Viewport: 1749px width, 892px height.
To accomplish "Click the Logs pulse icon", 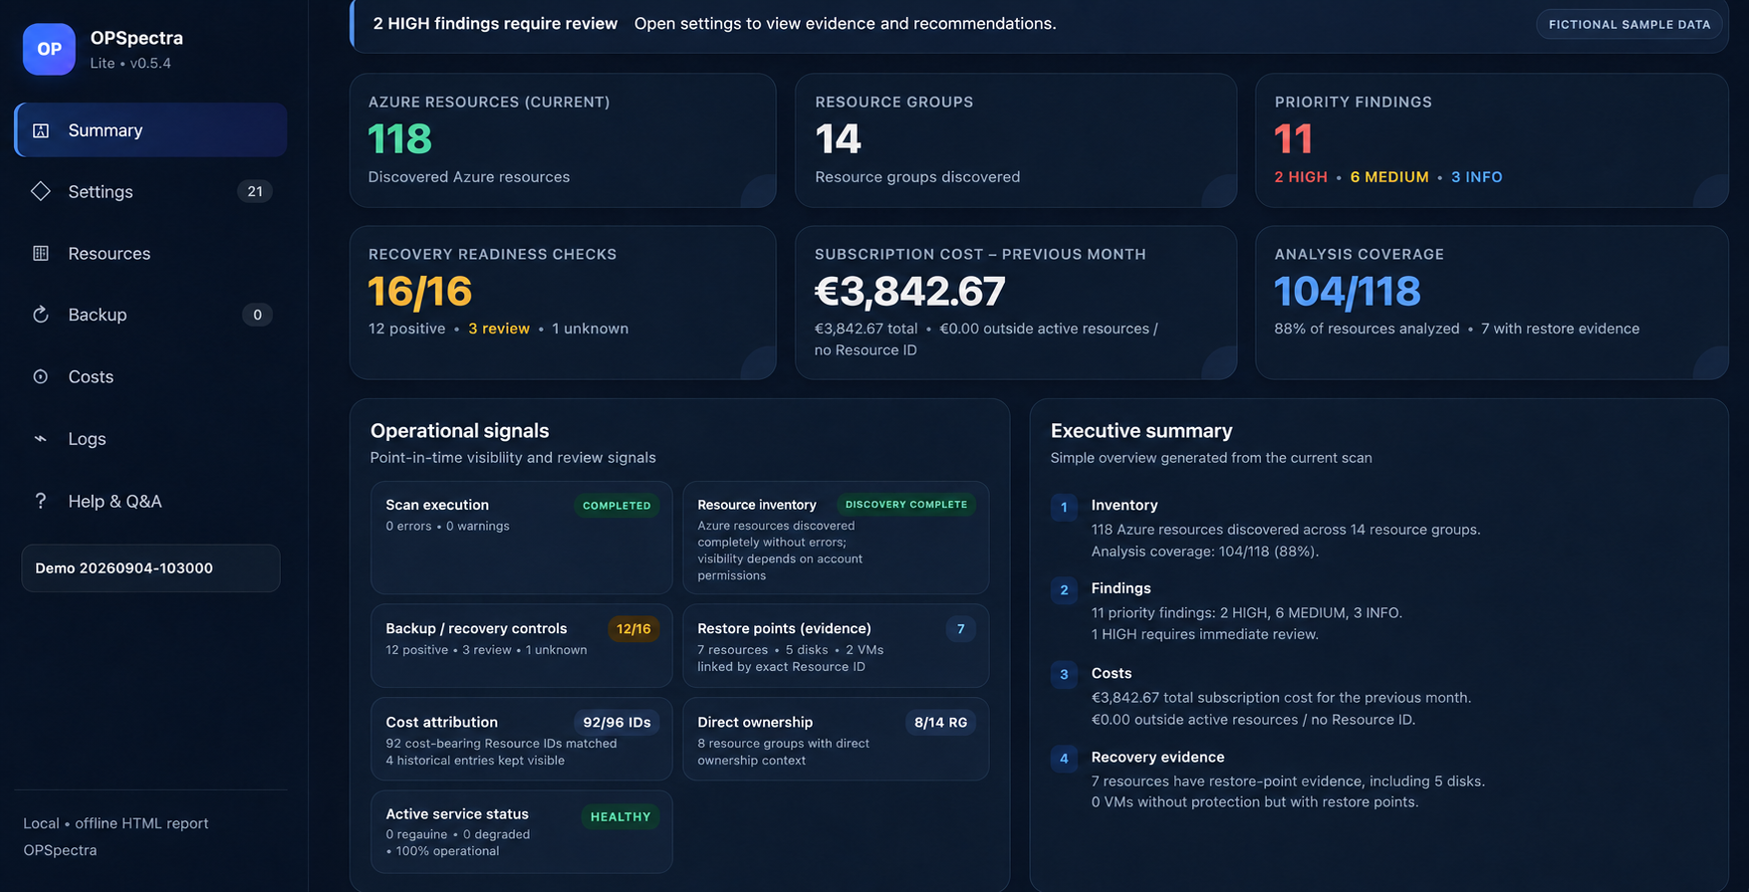I will [x=41, y=438].
